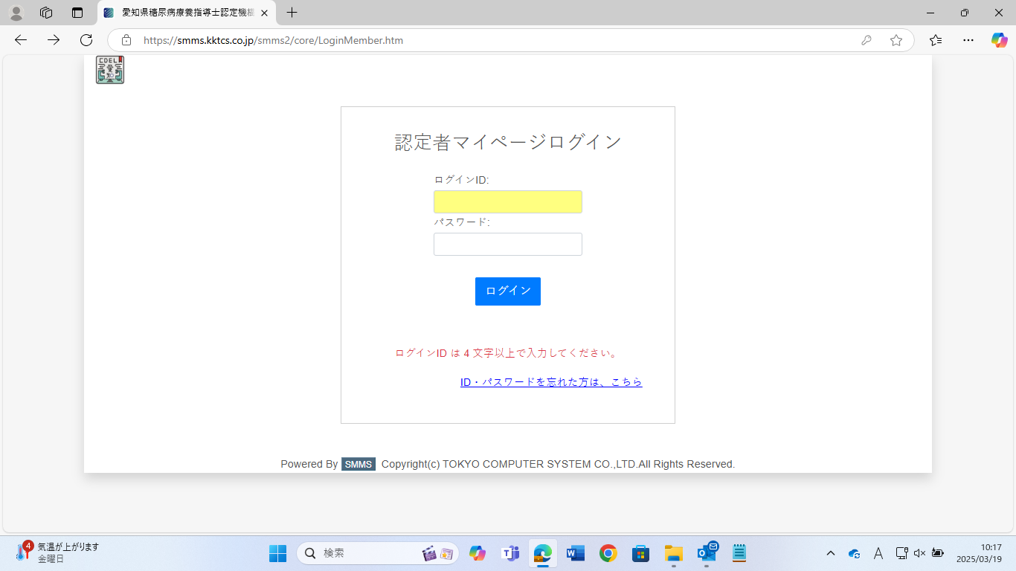This screenshot has height=571, width=1016.
Task: Click the browser back arrow
Action: click(x=21, y=40)
